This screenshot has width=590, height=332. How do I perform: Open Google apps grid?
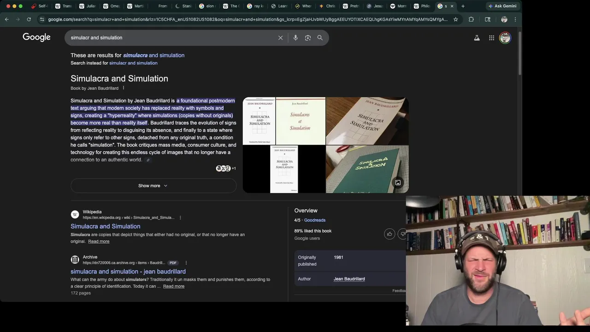click(x=491, y=38)
